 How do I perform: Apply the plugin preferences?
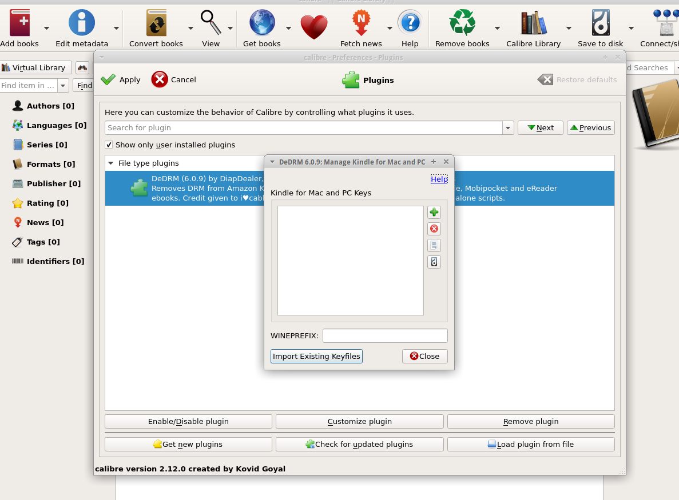[121, 79]
